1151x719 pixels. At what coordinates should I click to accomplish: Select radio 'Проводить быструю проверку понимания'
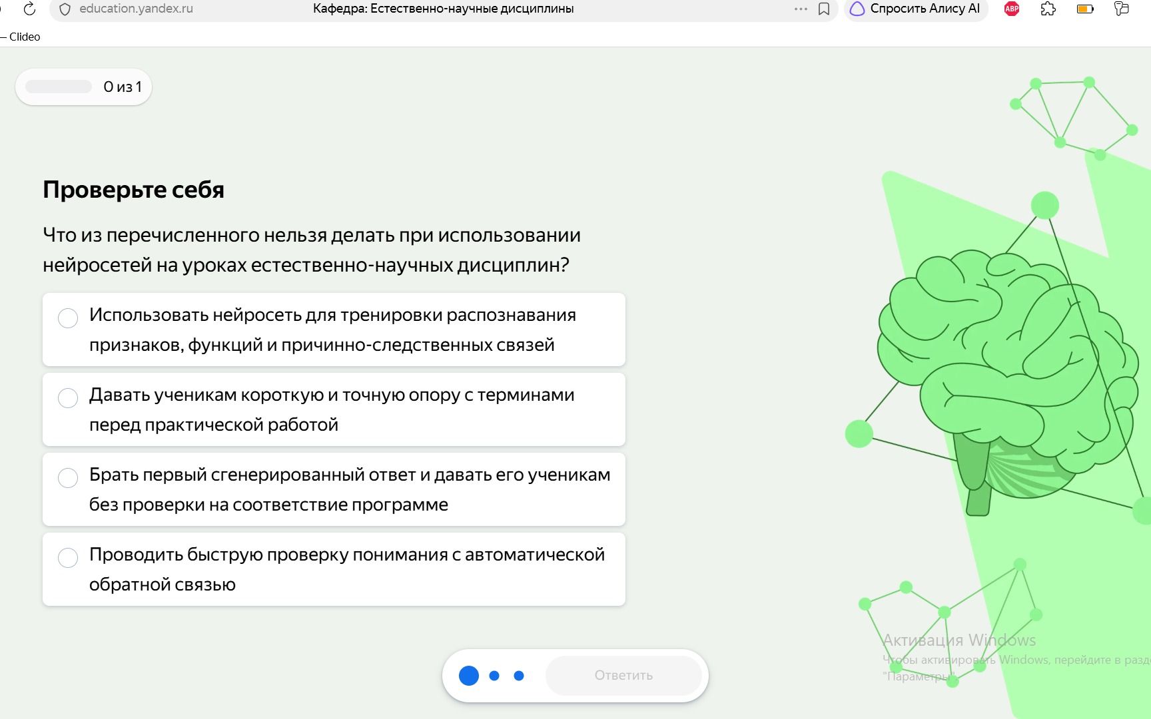[x=68, y=558]
